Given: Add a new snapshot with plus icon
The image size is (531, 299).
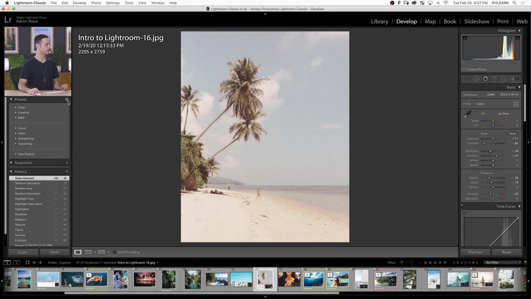Looking at the screenshot, I should [67, 163].
